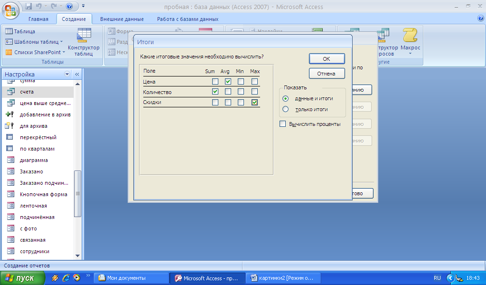
Task: Click the Конструктор таблиц icon
Action: tap(84, 42)
